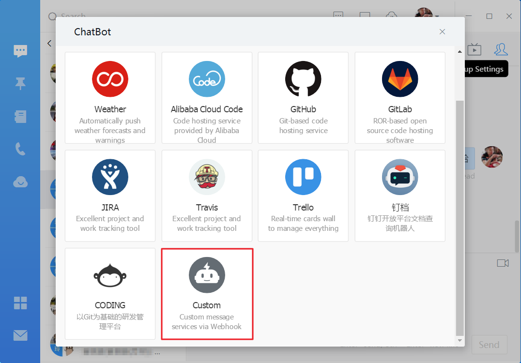This screenshot has height=363, width=521.
Task: Click the 'Trello' card title
Action: pos(303,208)
